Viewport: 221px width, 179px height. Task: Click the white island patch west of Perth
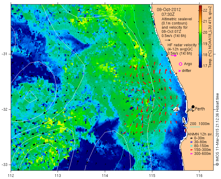[176, 109]
